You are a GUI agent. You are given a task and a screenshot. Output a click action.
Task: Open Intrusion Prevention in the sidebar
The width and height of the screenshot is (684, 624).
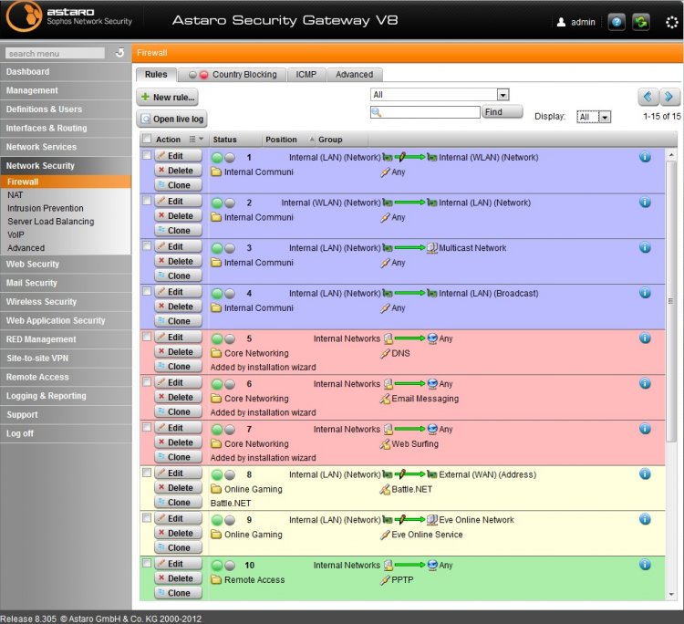[x=45, y=208]
